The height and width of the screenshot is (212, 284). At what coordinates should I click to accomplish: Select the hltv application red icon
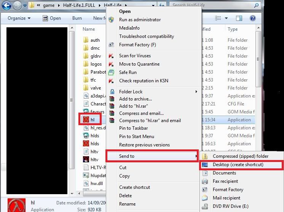coord(86,159)
